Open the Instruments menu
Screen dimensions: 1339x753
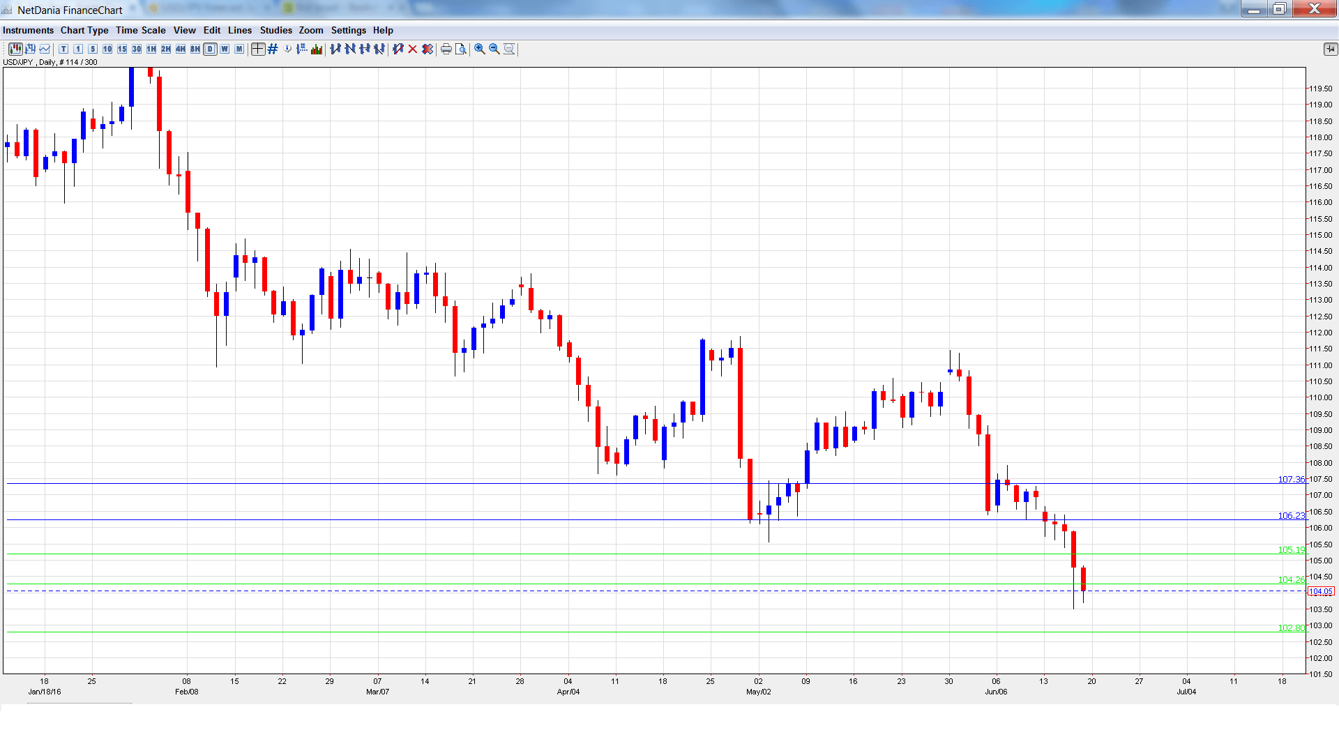(x=28, y=30)
